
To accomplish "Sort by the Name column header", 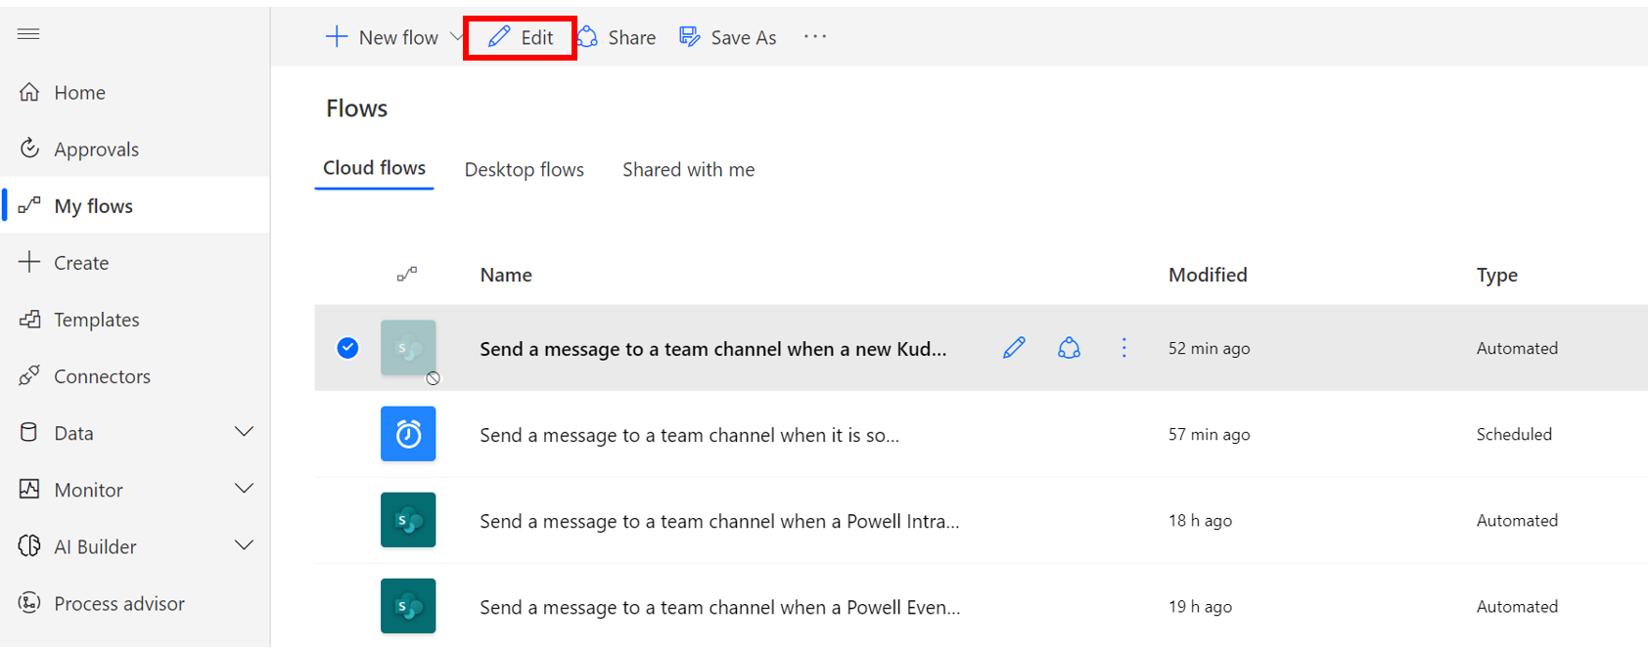I will [506, 275].
